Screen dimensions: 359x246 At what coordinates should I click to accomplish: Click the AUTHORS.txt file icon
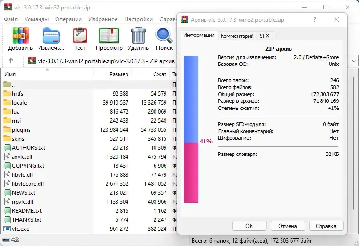point(7,147)
